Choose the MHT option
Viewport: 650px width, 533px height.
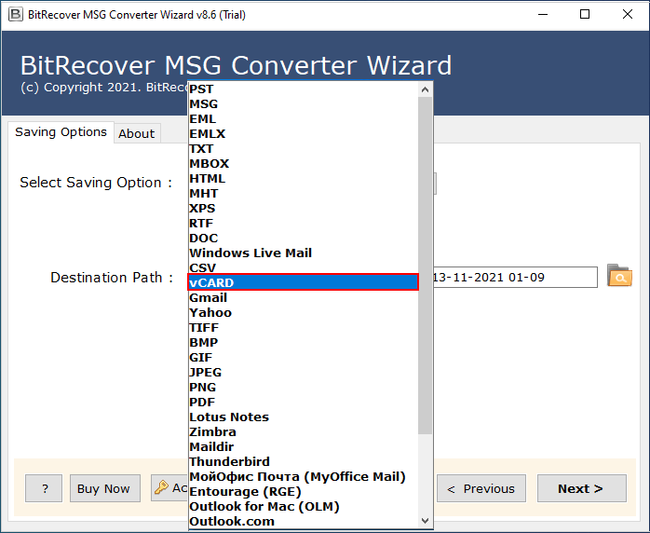point(304,194)
